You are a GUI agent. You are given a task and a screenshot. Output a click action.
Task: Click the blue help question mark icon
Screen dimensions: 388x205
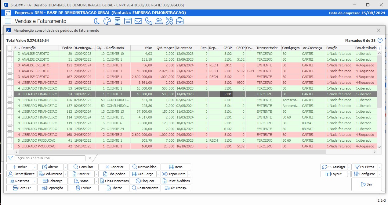(380, 40)
